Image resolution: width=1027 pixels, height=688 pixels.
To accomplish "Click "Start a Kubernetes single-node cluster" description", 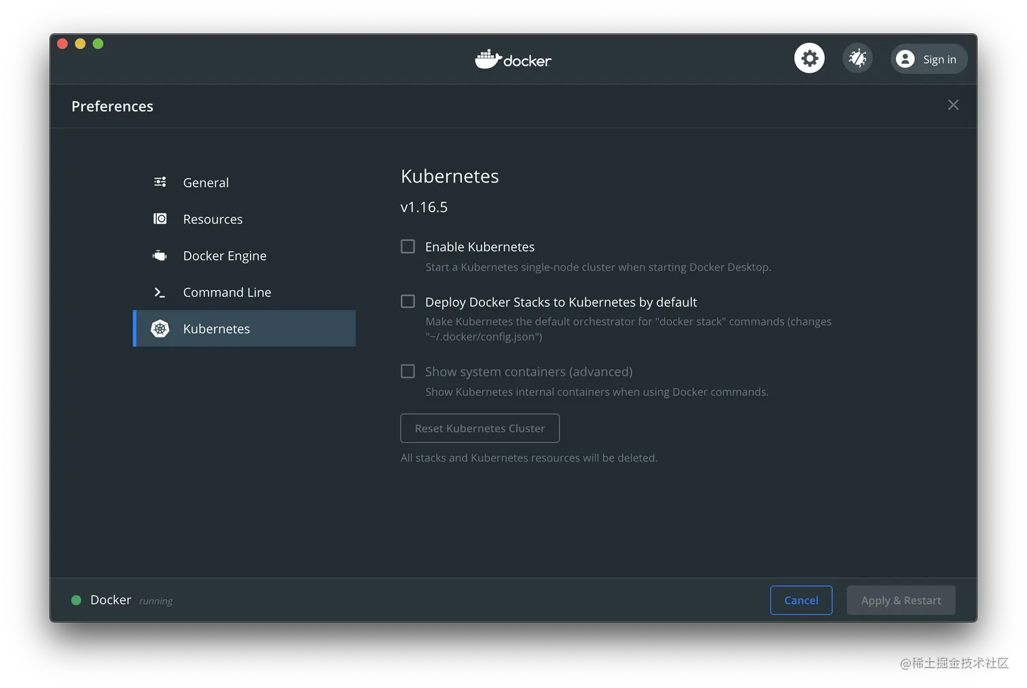I will [x=598, y=268].
